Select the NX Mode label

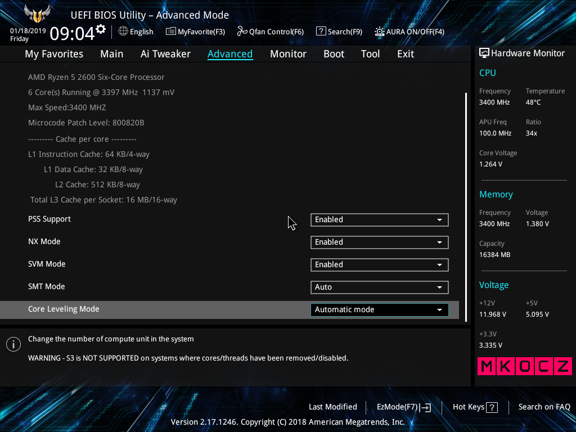[x=44, y=241]
